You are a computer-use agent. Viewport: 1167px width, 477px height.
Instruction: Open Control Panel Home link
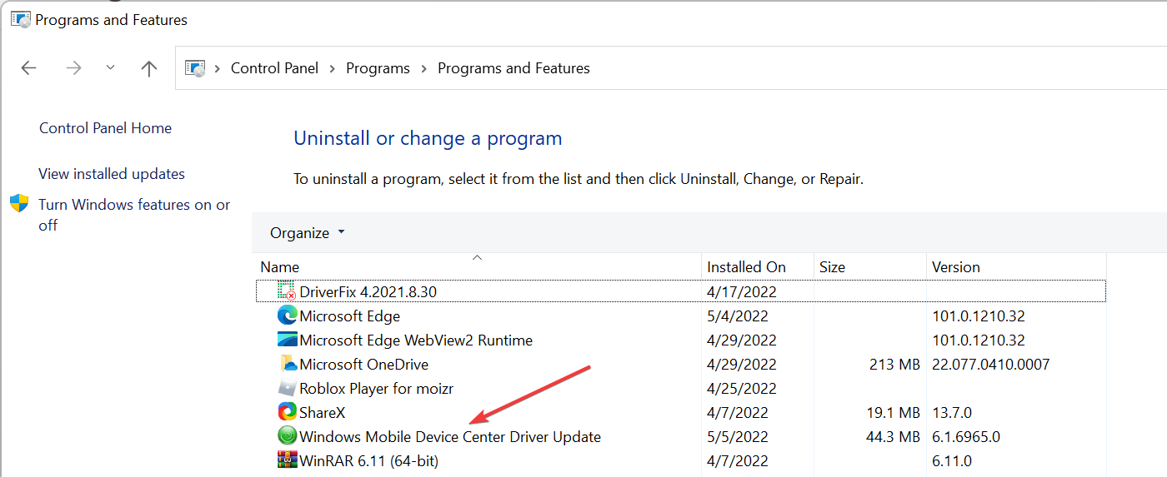105,128
